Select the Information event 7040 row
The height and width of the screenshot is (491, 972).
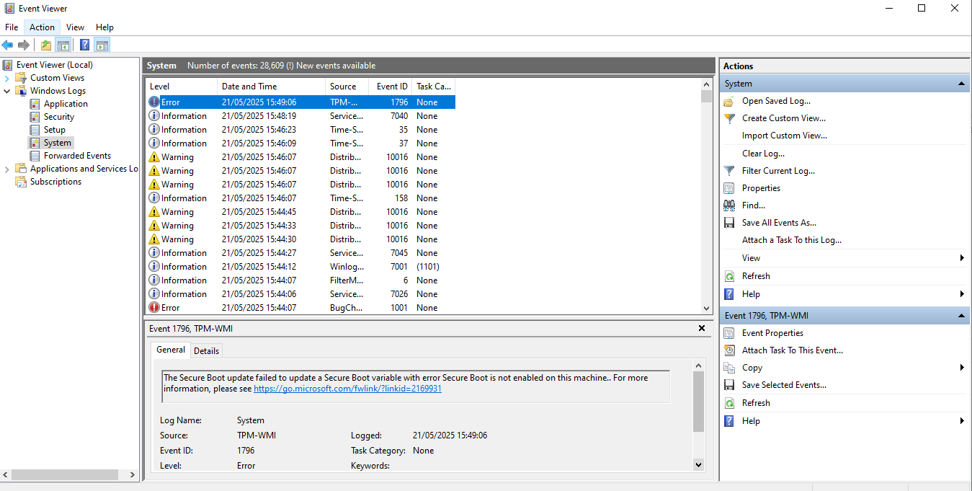[x=301, y=116]
